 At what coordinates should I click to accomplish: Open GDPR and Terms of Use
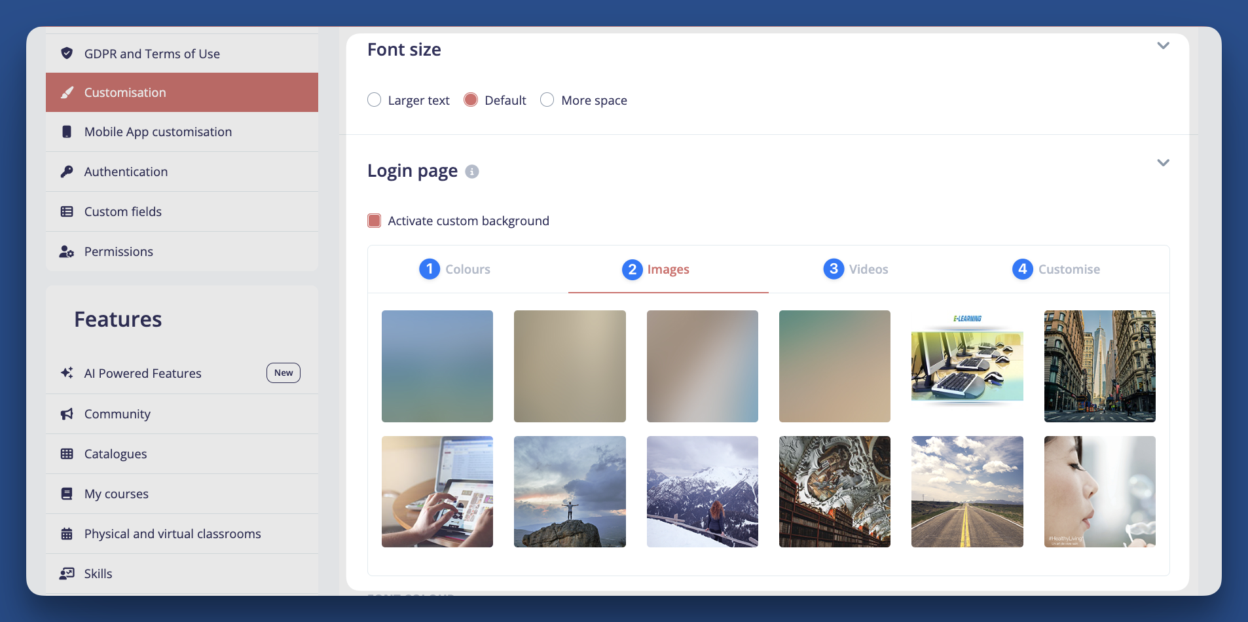point(182,54)
